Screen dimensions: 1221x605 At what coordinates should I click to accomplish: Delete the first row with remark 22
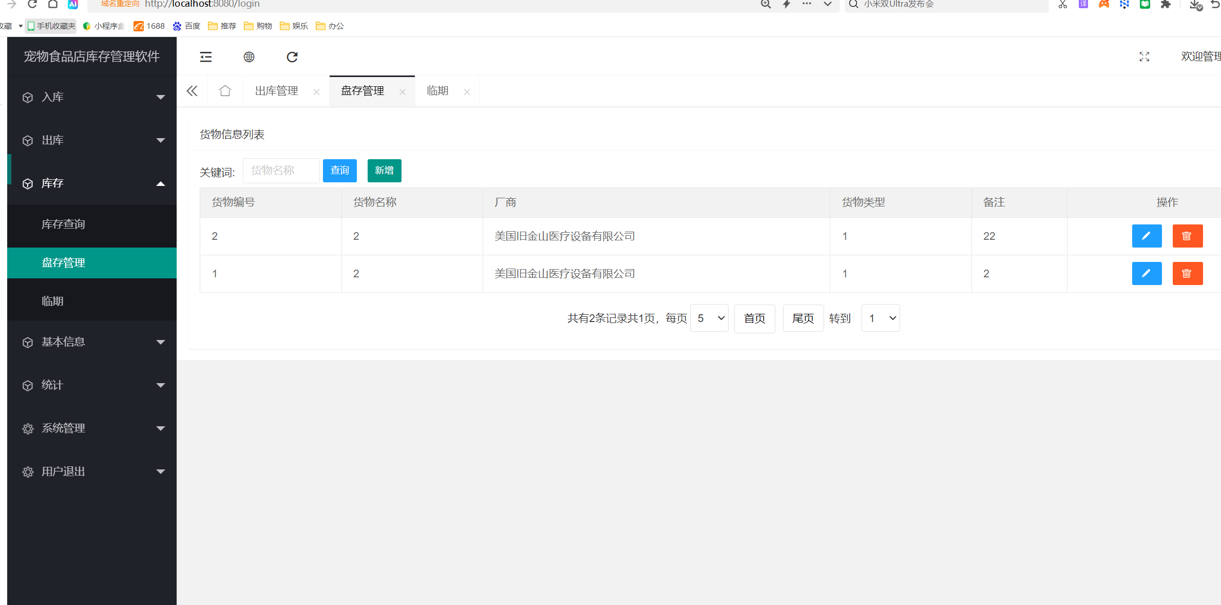(x=1187, y=236)
